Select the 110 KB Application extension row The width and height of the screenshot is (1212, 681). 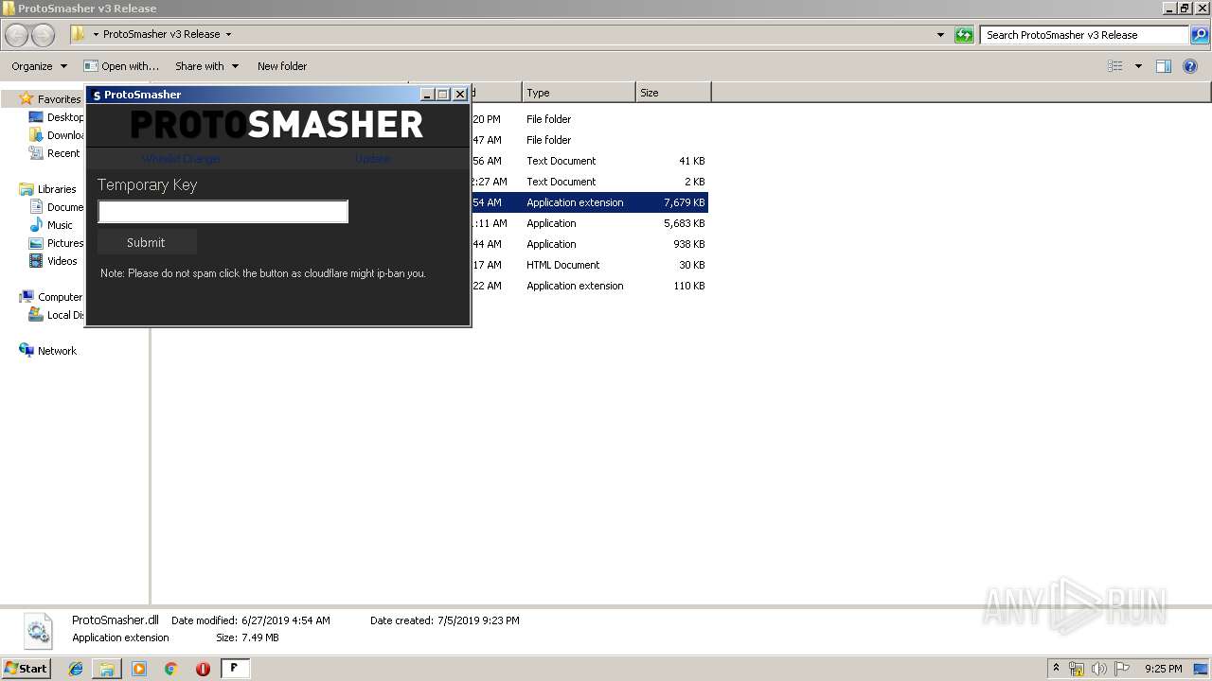[x=589, y=286]
